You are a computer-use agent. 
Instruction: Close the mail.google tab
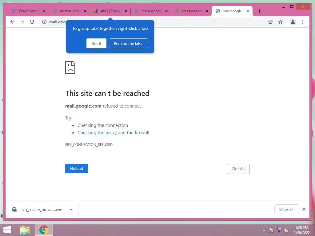point(248,11)
